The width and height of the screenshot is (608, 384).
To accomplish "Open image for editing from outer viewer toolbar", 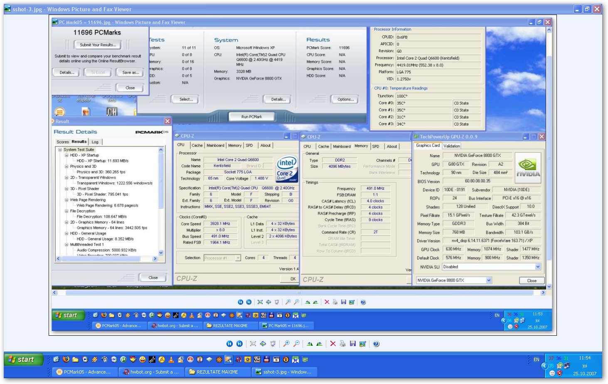I will coord(362,344).
